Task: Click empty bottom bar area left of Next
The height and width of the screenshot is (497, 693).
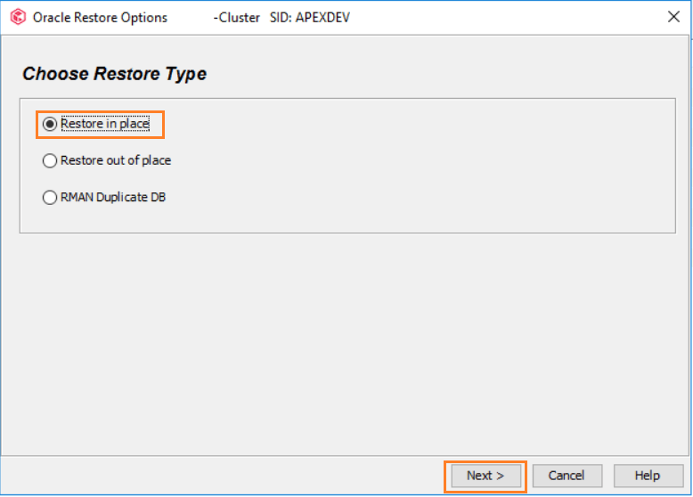Action: [x=223, y=476]
